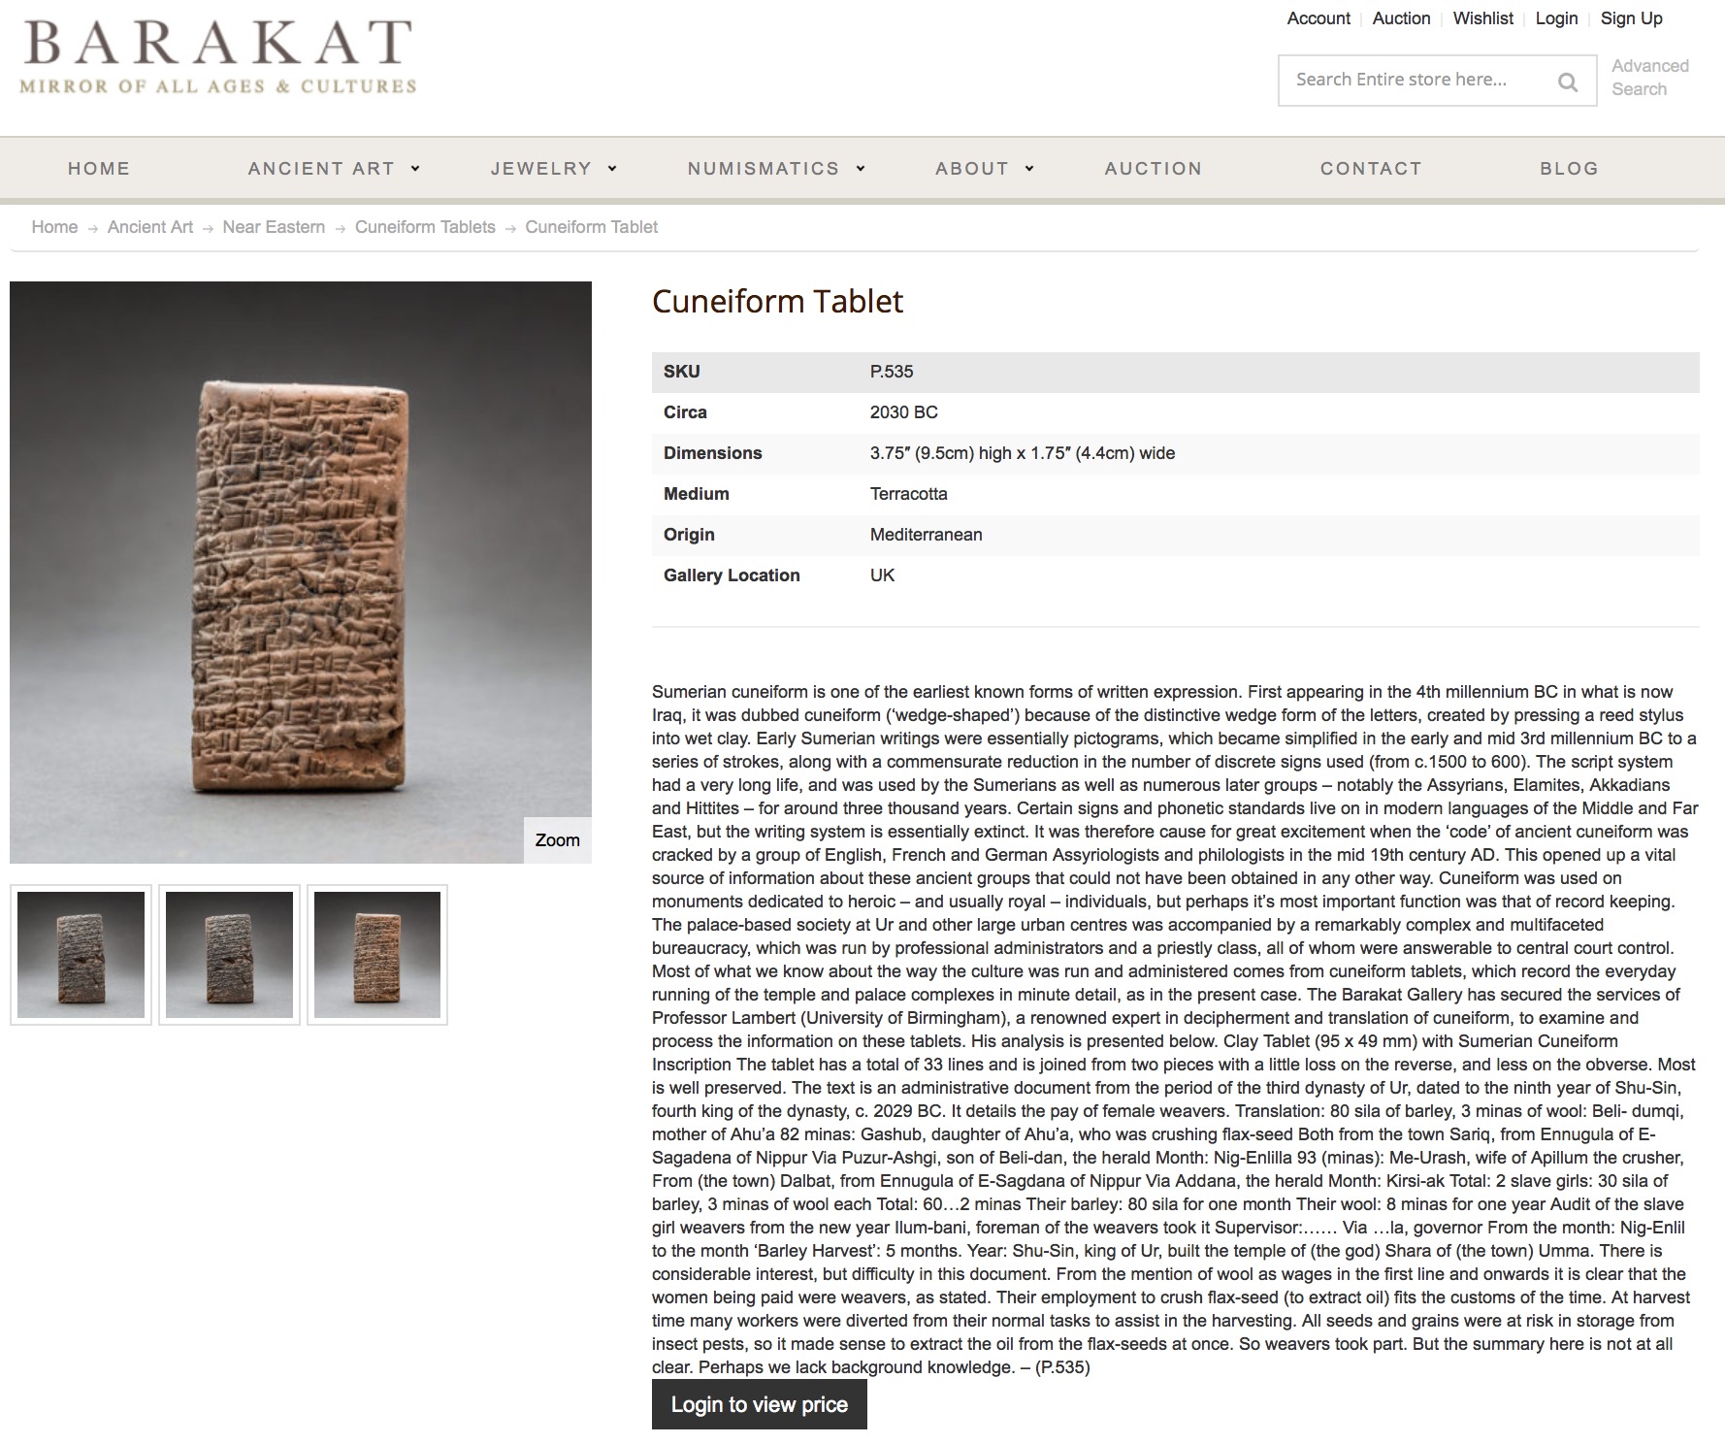Visit the Blog page
The width and height of the screenshot is (1725, 1444).
point(1569,169)
